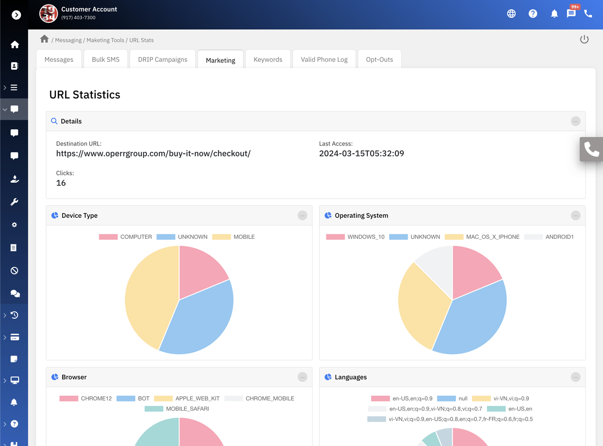Click the CHROME_MOBILE legend color swatch
The width and height of the screenshot is (603, 446).
(x=234, y=398)
